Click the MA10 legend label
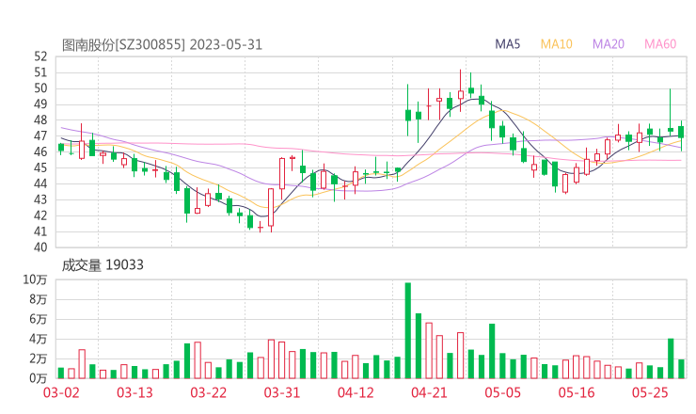 (556, 44)
